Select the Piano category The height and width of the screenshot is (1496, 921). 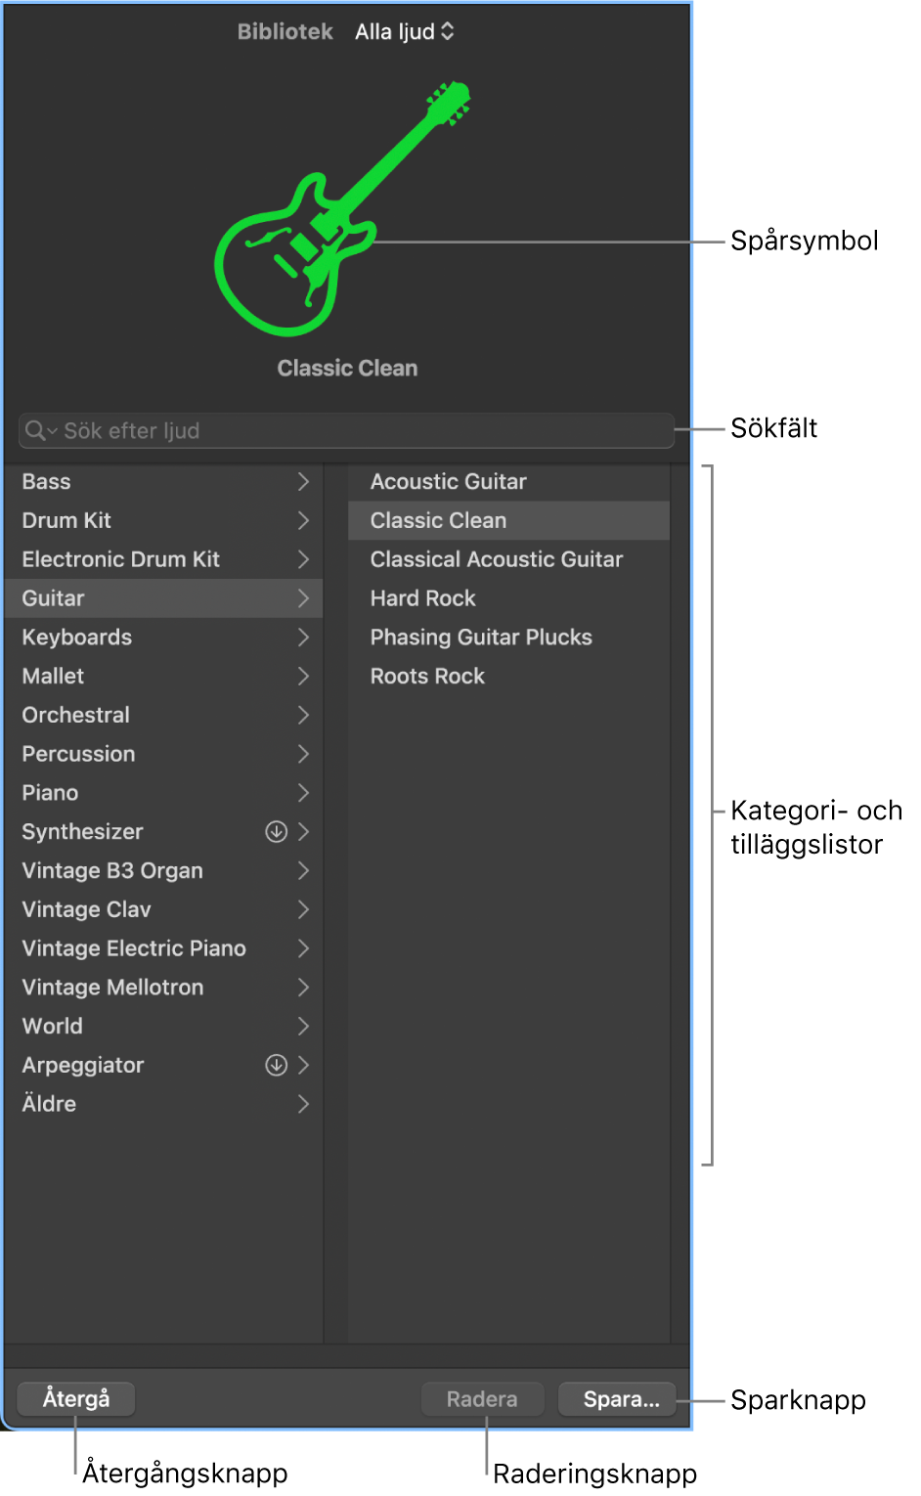pyautogui.click(x=163, y=793)
